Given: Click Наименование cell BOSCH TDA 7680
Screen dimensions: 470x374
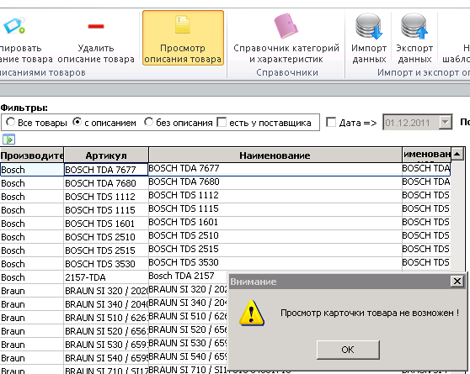Looking at the screenshot, I should pos(275,183).
